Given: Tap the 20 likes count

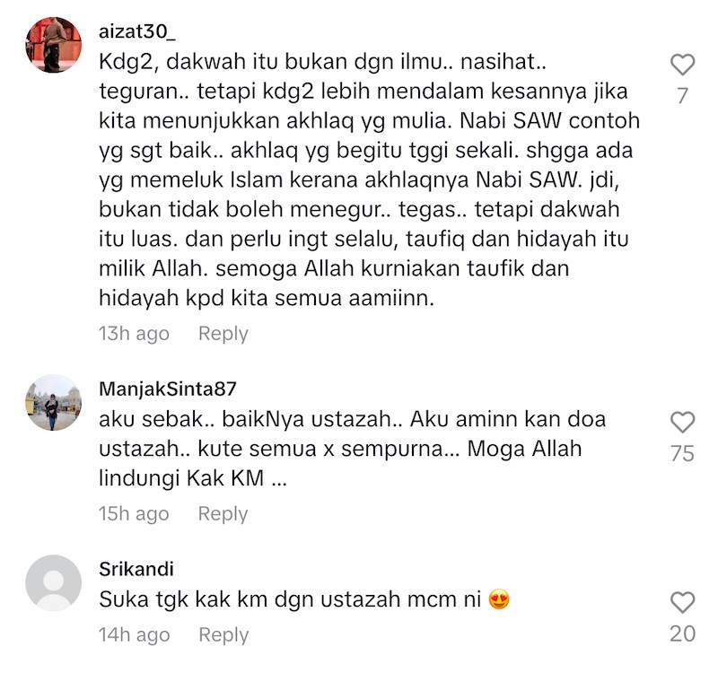Looking at the screenshot, I should pyautogui.click(x=683, y=634).
